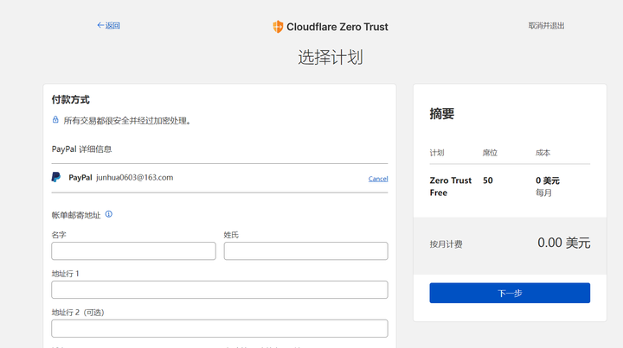This screenshot has width=623, height=348.
Task: Focus the 地址行 1 input field
Action: coord(220,290)
